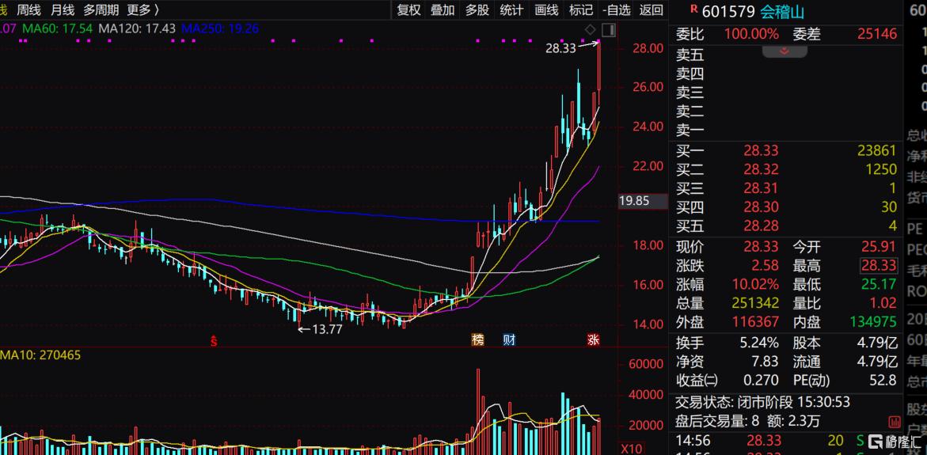Click the diamond indicator icon above the chart
The image size is (927, 455).
pyautogui.click(x=590, y=29)
